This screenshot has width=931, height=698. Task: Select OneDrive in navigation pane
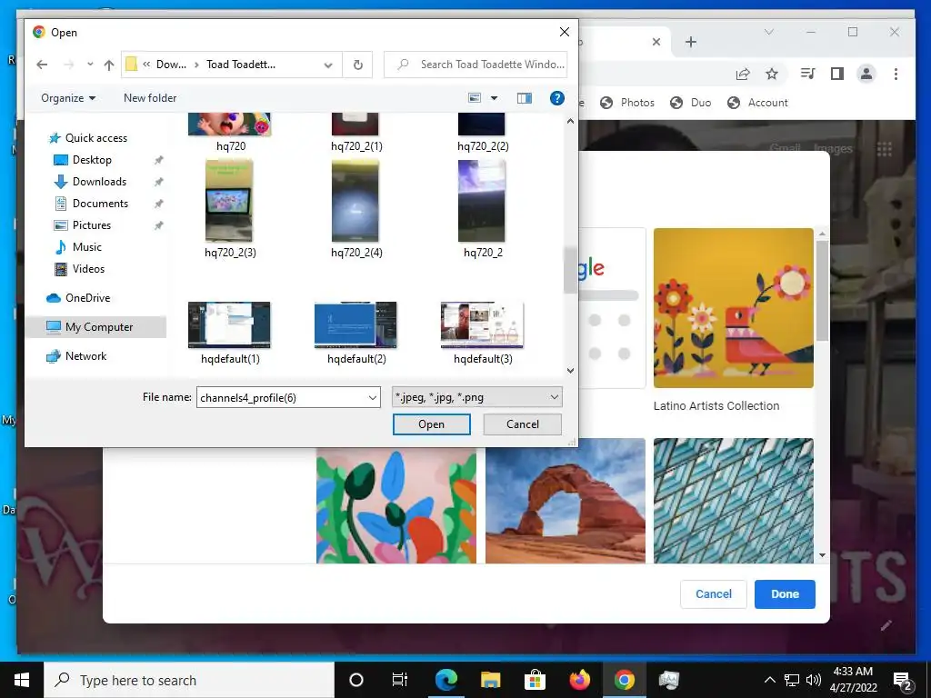[x=87, y=298]
